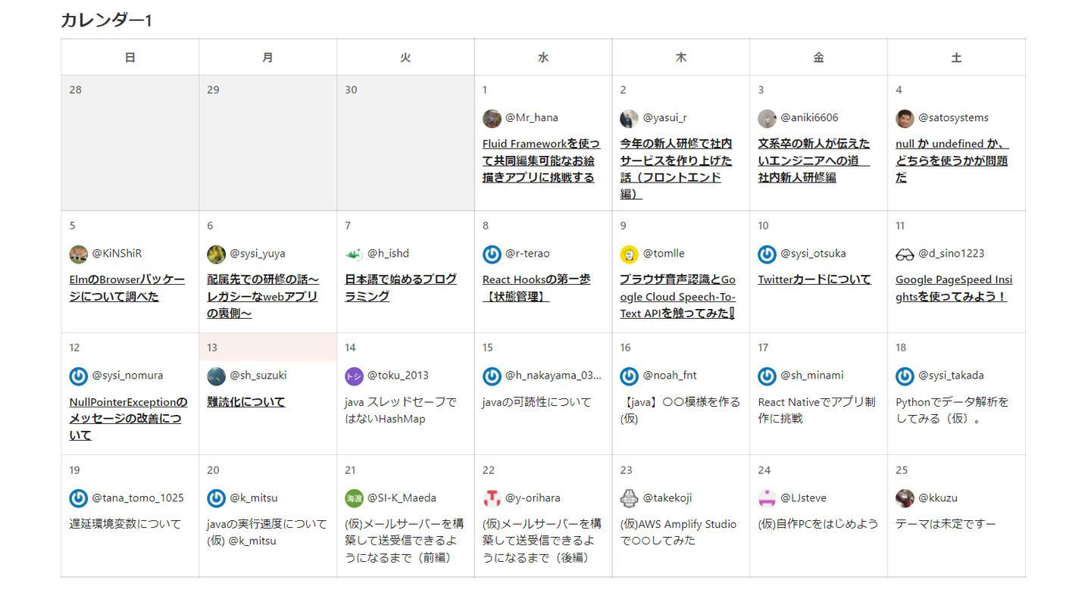The image size is (1091, 602).
Task: Click the text (仮)AWS Amplify Studioで○○してみた
Action: click(x=678, y=532)
